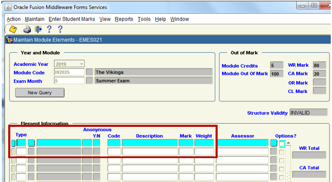This screenshot has width=332, height=182.
Task: Click the Assessor lookup button in first row
Action: (274, 143)
